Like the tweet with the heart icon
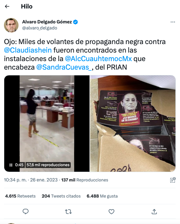This screenshot has width=180, height=224. (111, 212)
